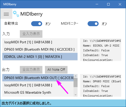The image size is (126, 107).
Task: Select loopMIDI Port [1] output device
Action: [38, 85]
